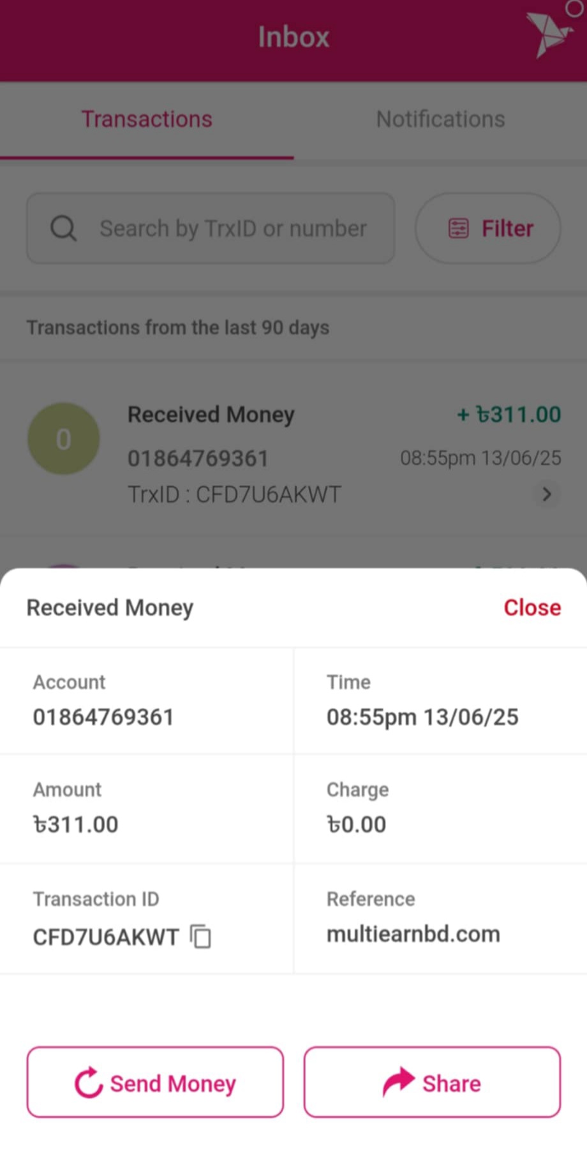Close the Received Money details sheet

click(532, 607)
